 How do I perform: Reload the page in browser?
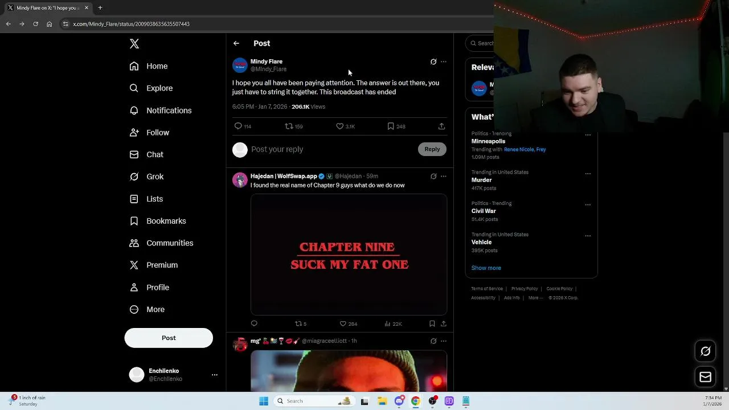[35, 24]
